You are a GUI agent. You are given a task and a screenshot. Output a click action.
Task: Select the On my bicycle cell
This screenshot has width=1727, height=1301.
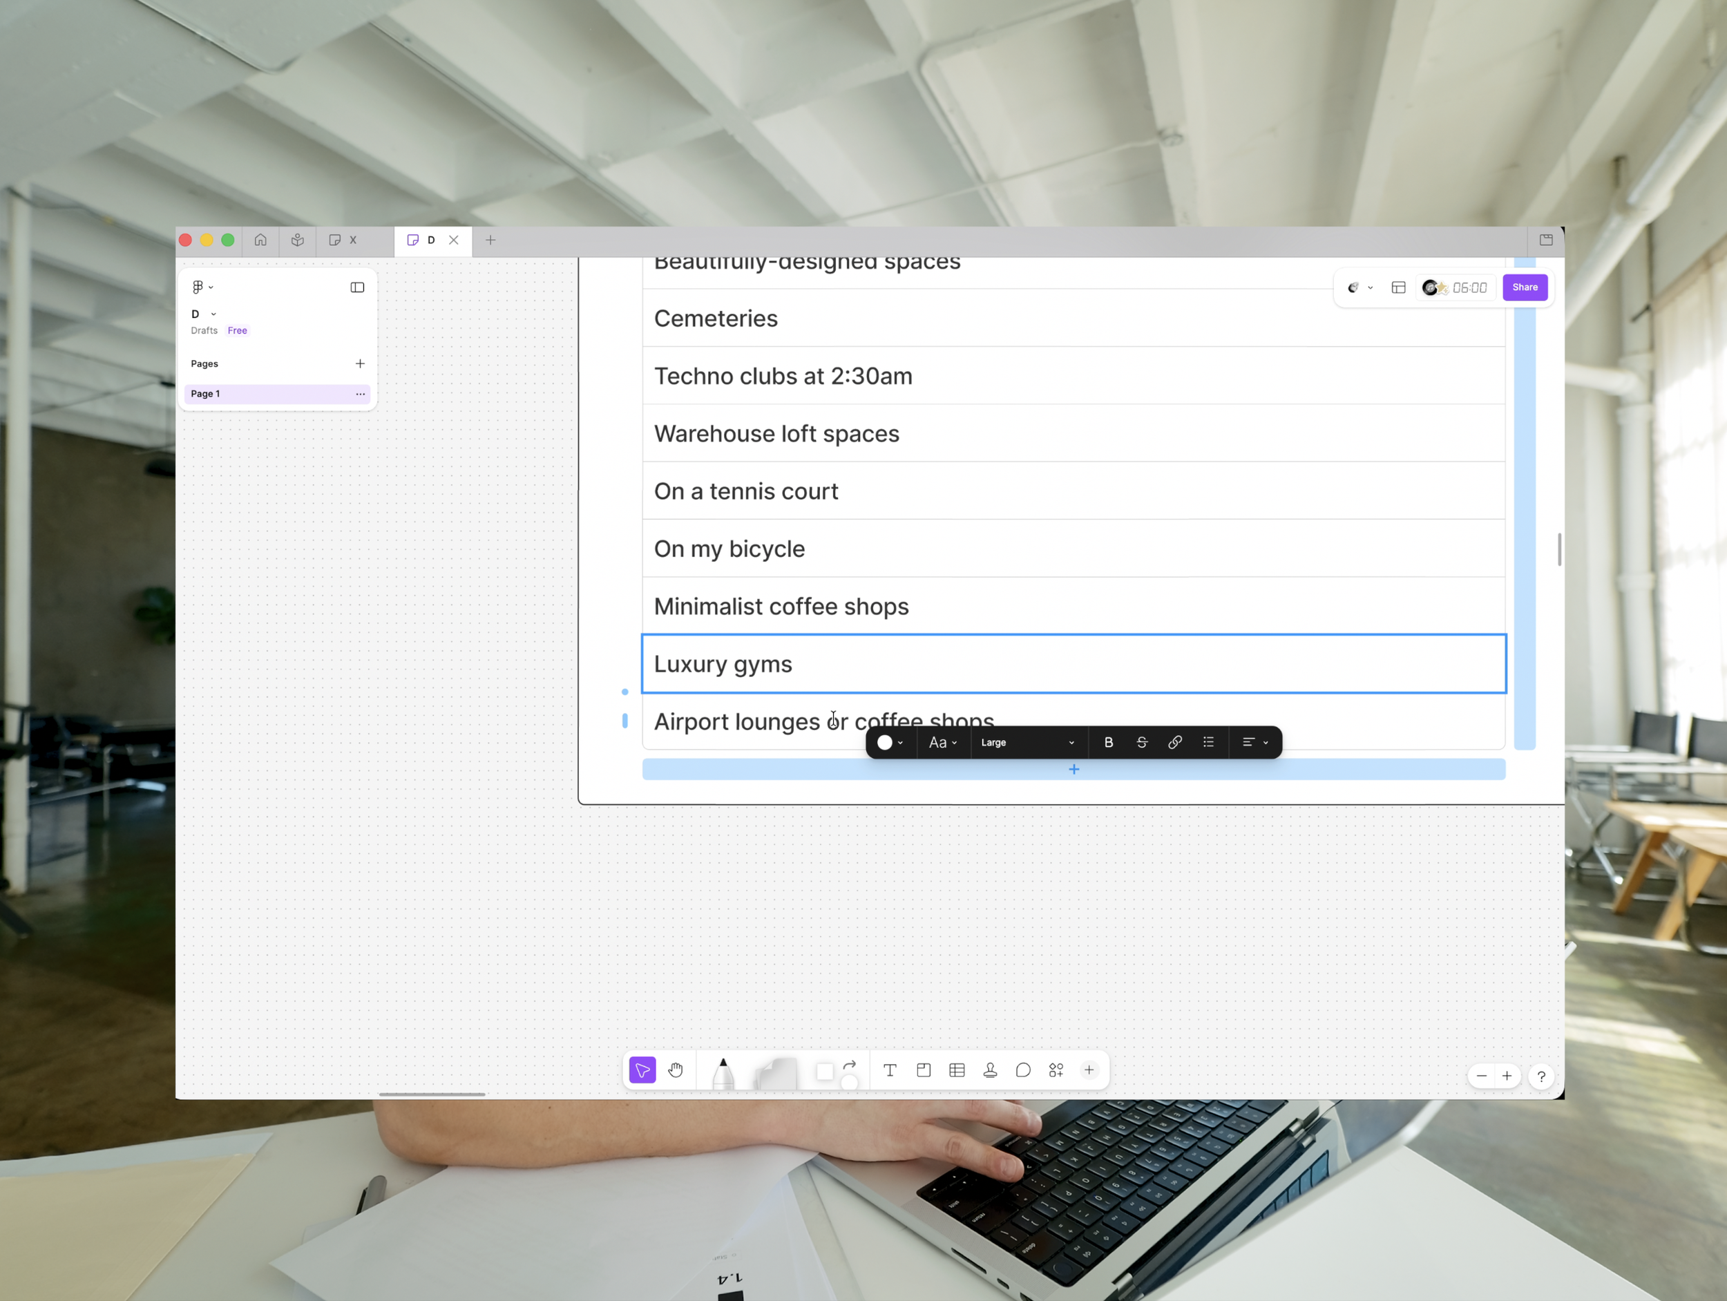point(1074,549)
